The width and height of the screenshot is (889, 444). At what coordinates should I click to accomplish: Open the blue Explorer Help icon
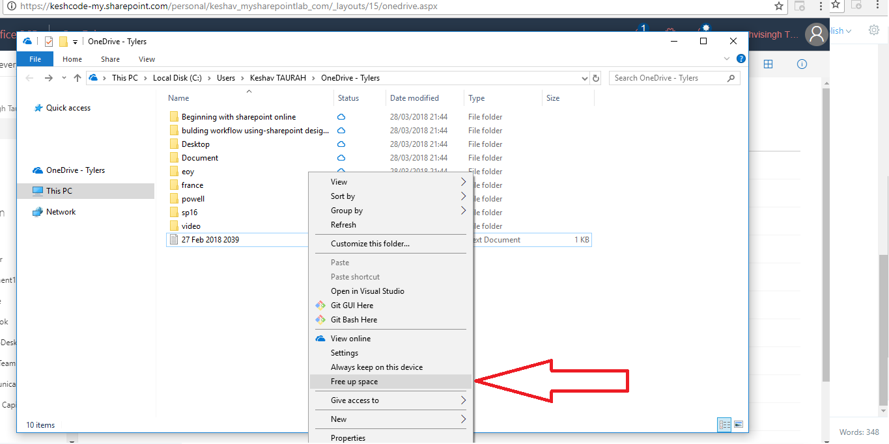pyautogui.click(x=741, y=59)
